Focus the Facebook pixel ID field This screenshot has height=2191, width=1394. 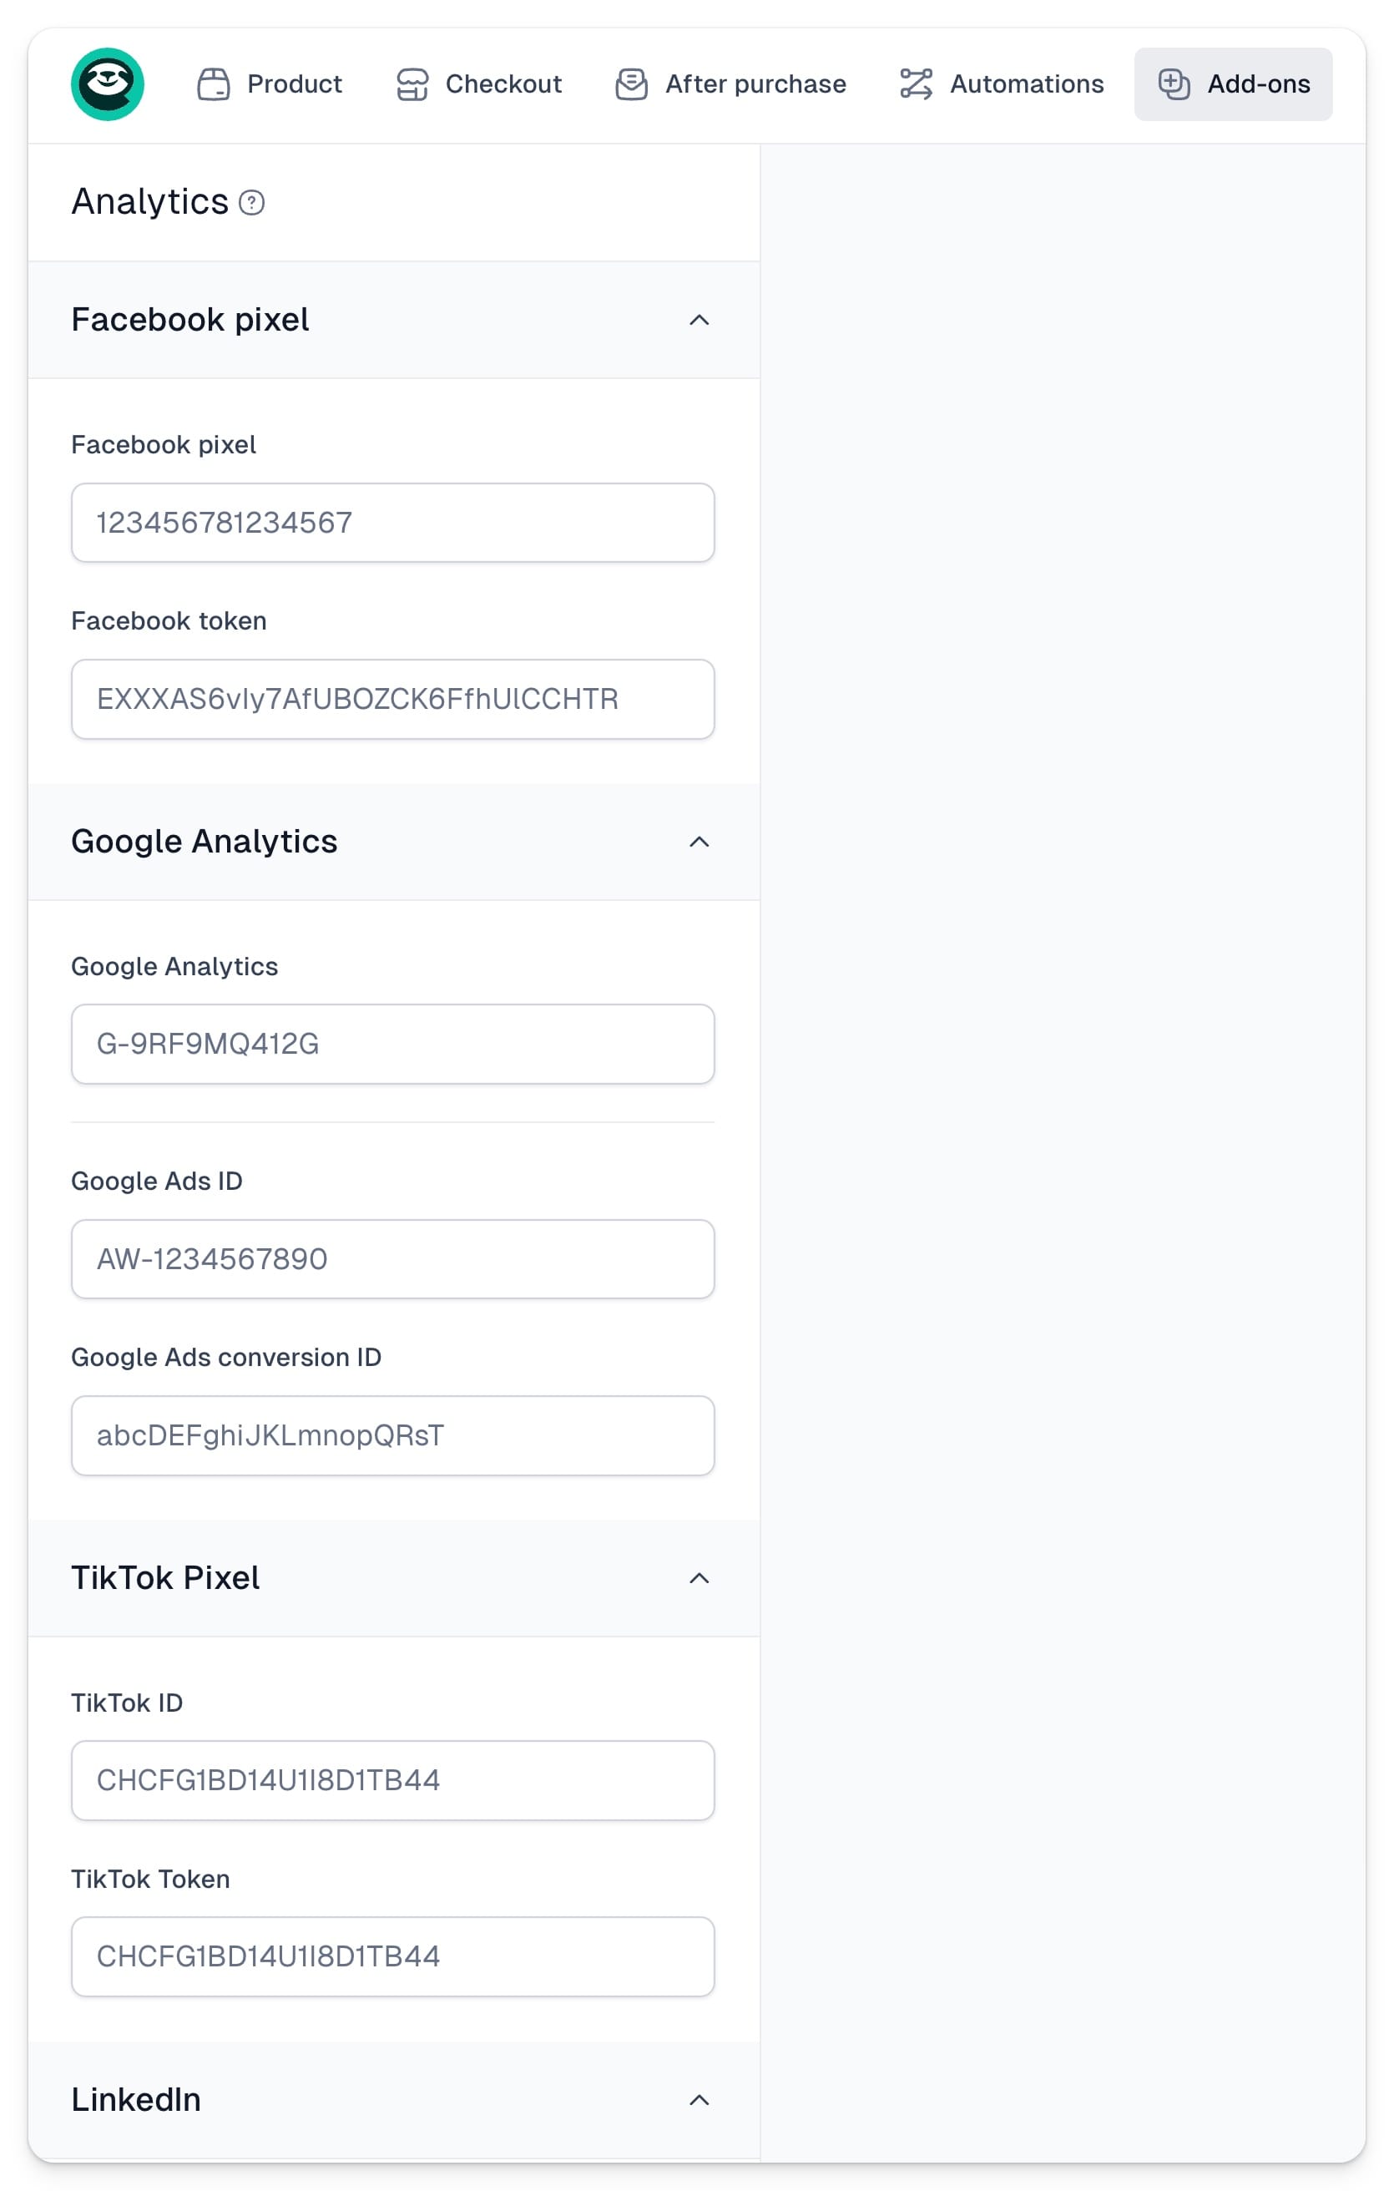393,522
